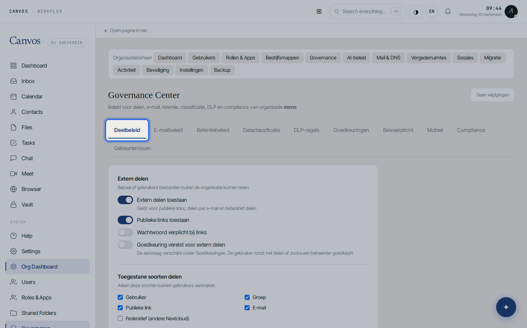Open the Gebeurtenissen tab
The width and height of the screenshot is (527, 328).
(132, 148)
